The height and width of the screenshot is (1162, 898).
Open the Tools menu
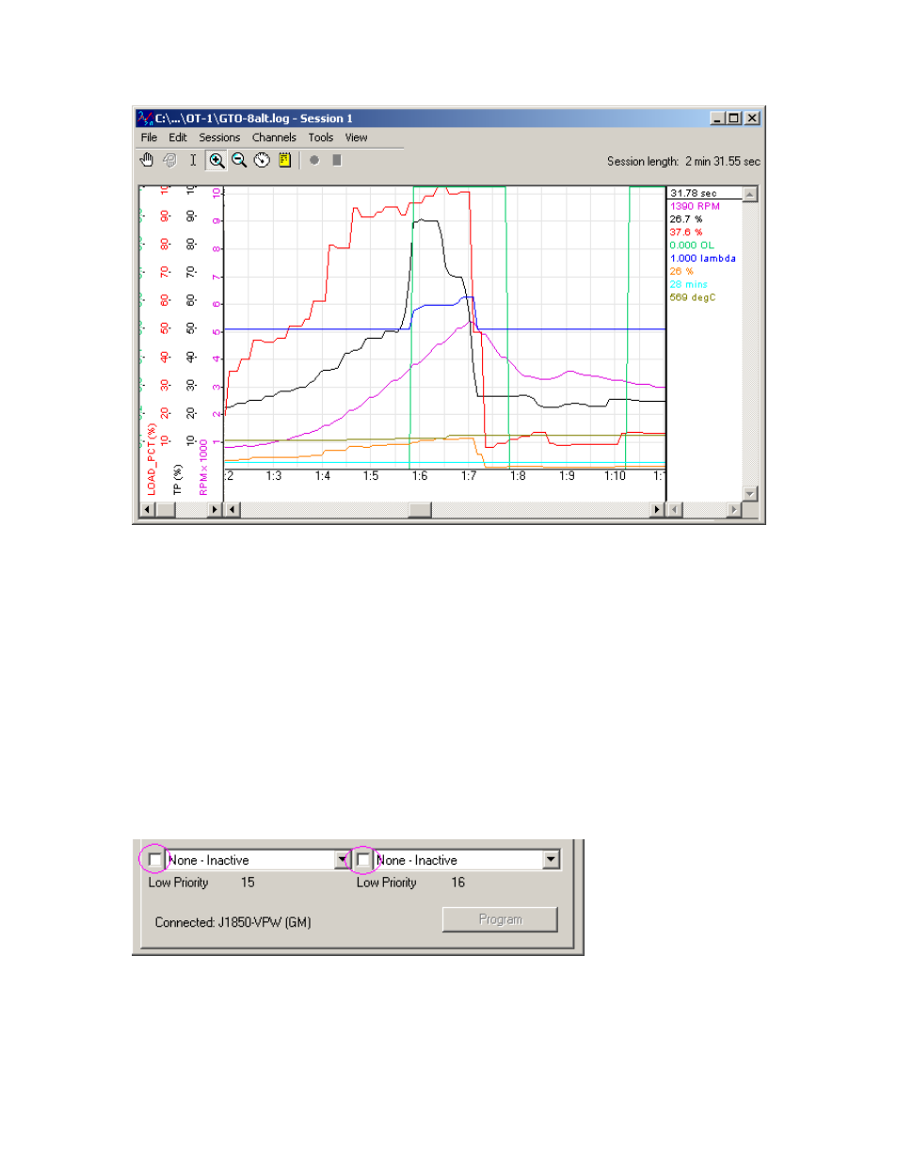tap(321, 137)
